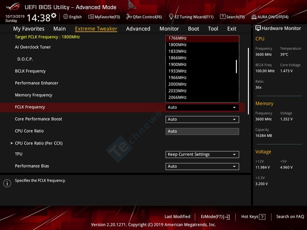
Task: Open time settings gear icon
Action: pyautogui.click(x=54, y=15)
